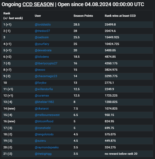Go to @ironshield profile
The image size is (155, 159).
(x=43, y=128)
